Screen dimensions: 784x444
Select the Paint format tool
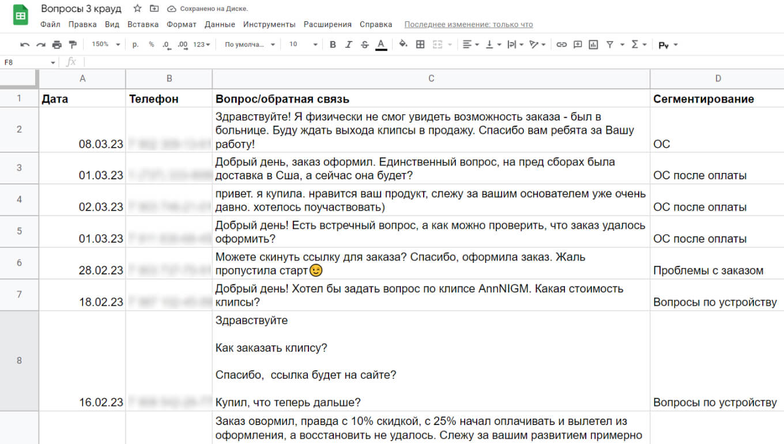click(x=72, y=44)
